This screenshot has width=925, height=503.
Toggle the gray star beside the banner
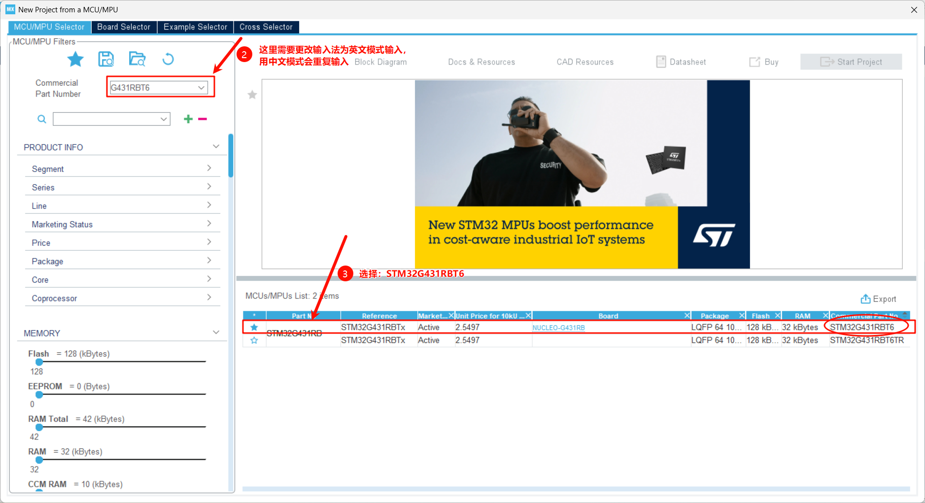(x=252, y=95)
